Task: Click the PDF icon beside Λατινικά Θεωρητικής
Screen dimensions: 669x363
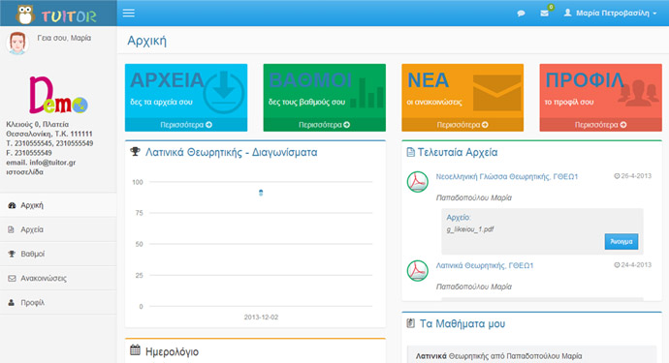Action: [417, 271]
